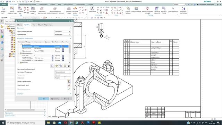The width and height of the screenshot is (222, 125).
Task: Open Мастер создания вида tool
Action: pyautogui.click(x=12, y=10)
